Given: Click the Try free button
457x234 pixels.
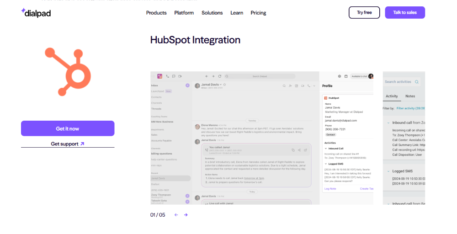Looking at the screenshot, I should point(364,12).
